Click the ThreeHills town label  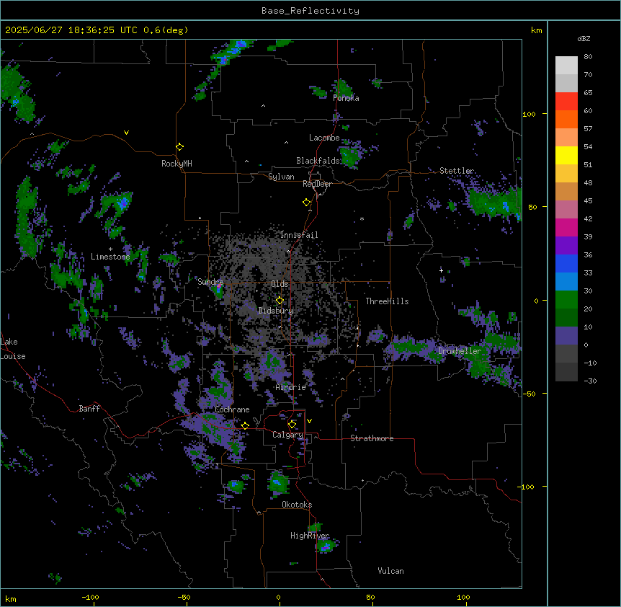tap(388, 301)
